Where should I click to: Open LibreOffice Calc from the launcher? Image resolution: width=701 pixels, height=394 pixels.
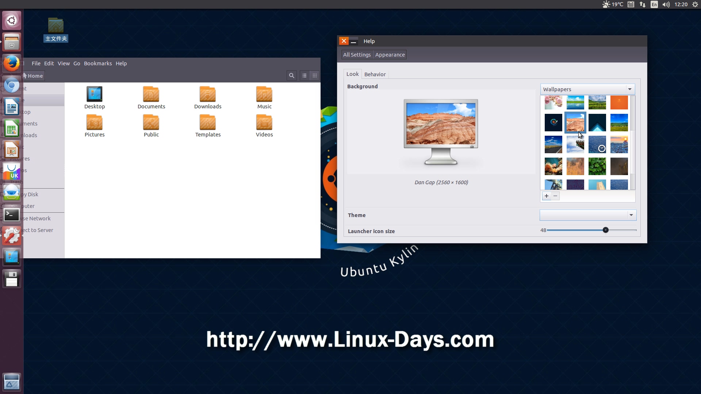click(x=12, y=129)
